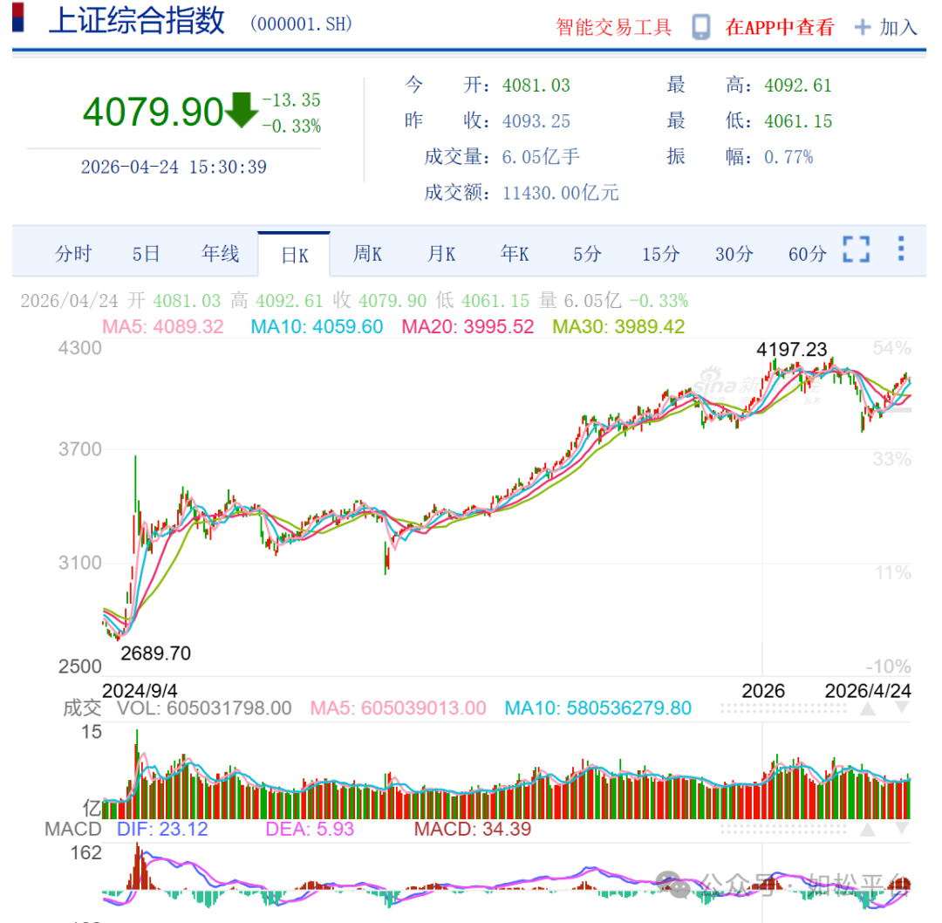Toggle the MA30 line legend above the price chart
The width and height of the screenshot is (942, 923).
click(x=618, y=327)
